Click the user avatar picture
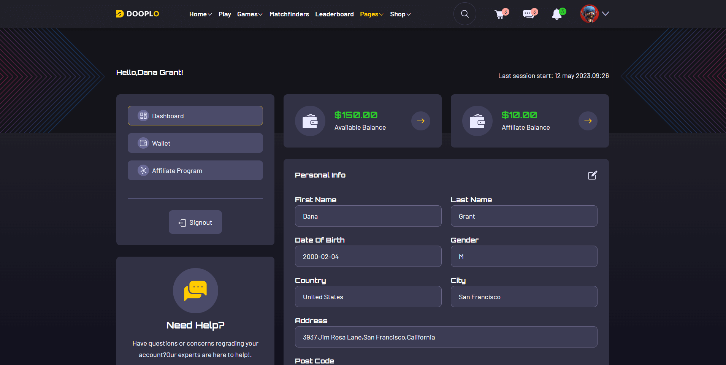The width and height of the screenshot is (726, 365). [x=589, y=14]
